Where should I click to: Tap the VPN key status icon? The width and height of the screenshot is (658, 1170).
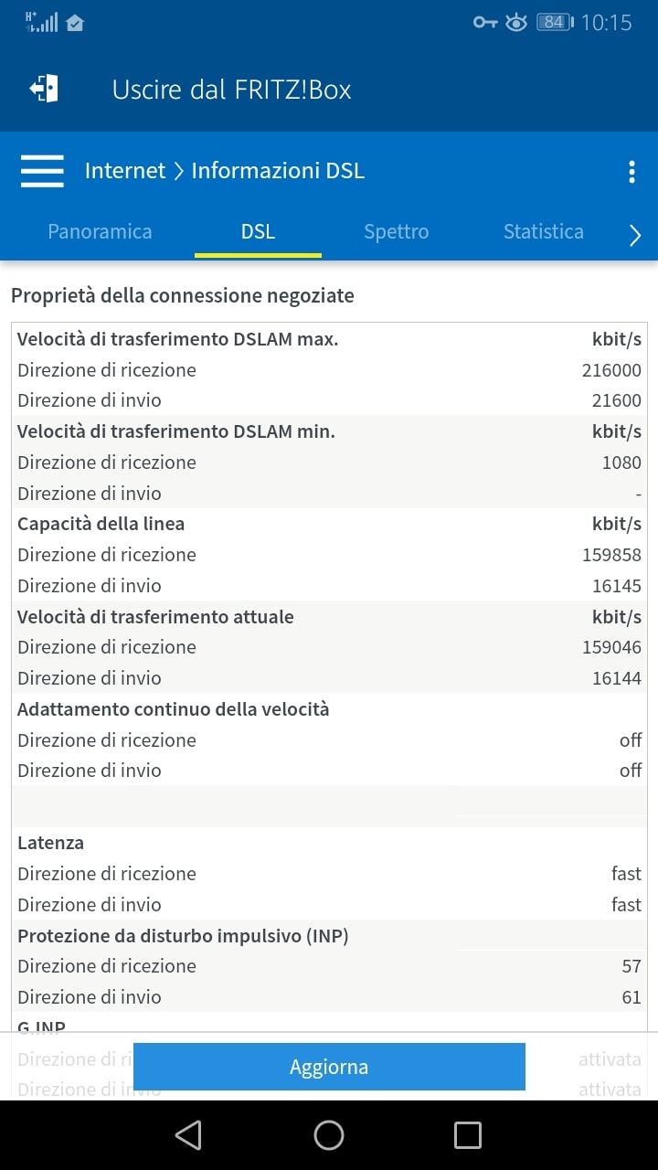[484, 23]
